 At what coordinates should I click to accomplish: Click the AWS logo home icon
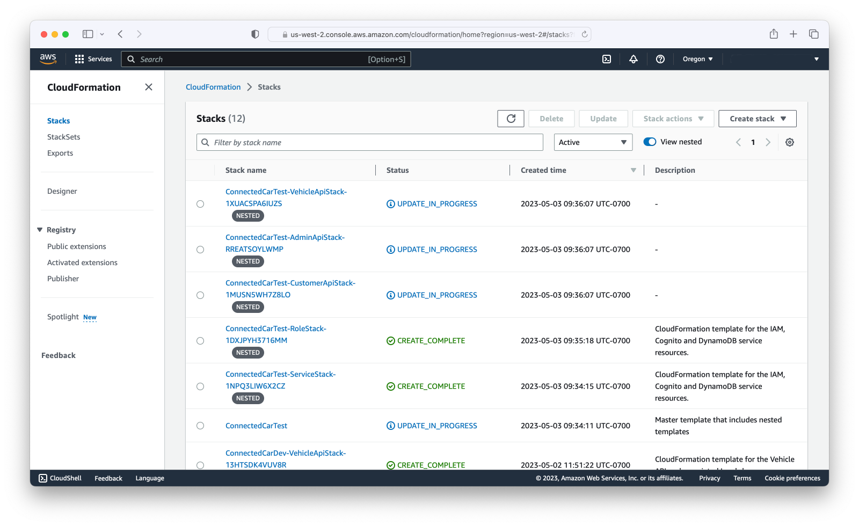pyautogui.click(x=48, y=59)
